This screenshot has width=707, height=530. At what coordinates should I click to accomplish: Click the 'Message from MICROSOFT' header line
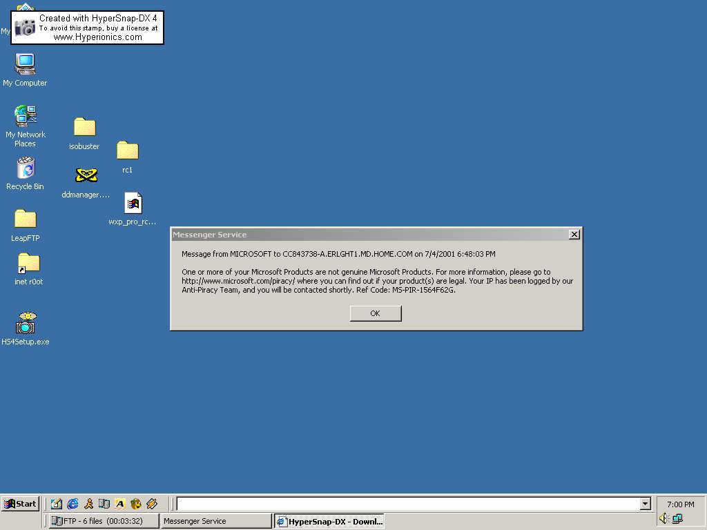point(338,254)
